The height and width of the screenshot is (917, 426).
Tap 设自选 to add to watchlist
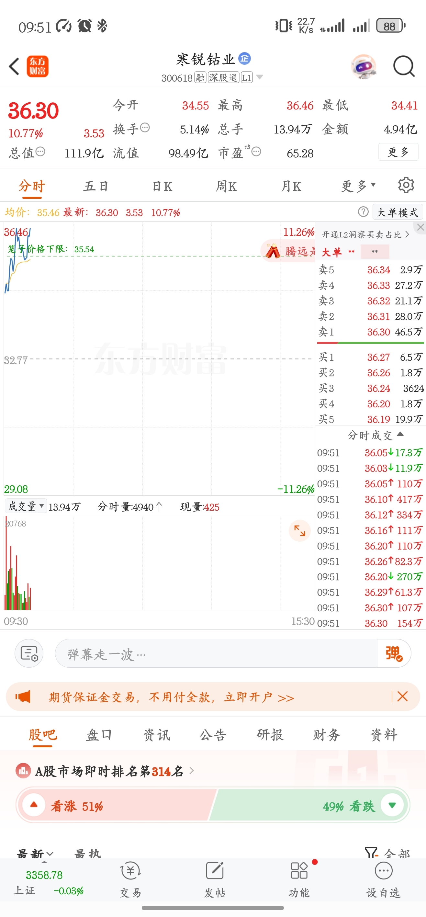[x=384, y=879]
